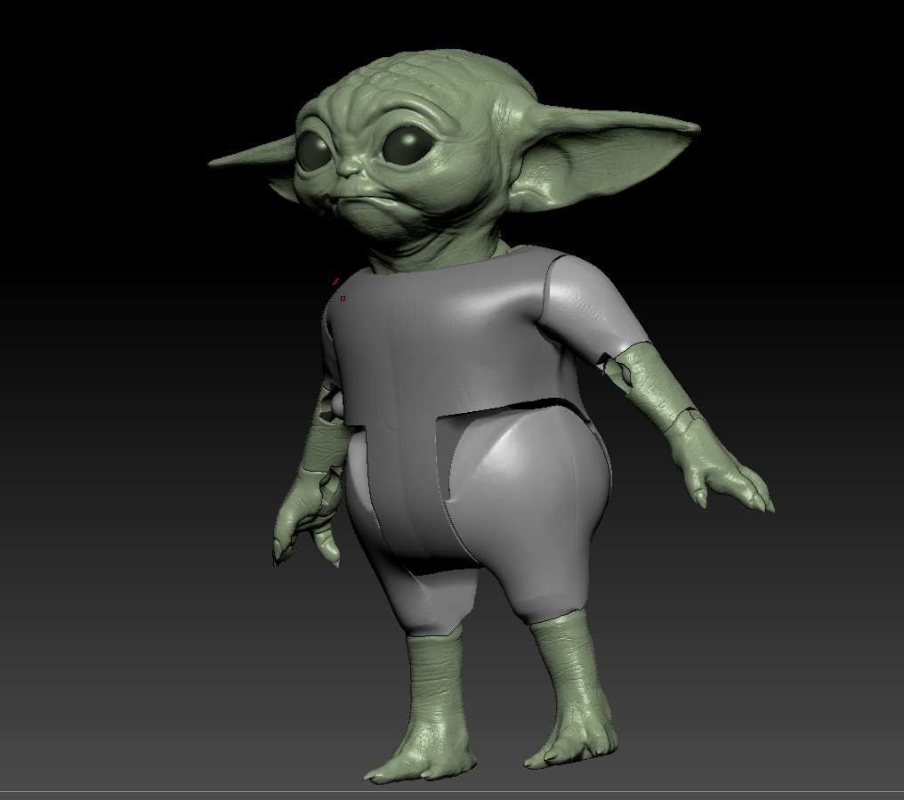Select the smaller eye near the face edge
904x800 pixels.
314,151
